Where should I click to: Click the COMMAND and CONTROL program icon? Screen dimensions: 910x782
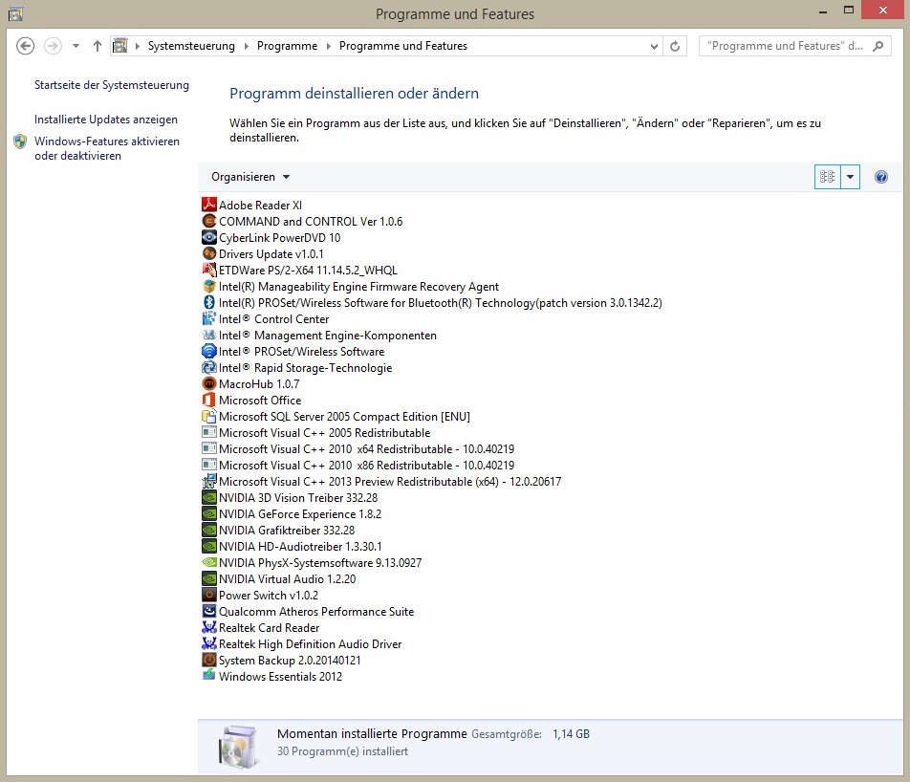209,221
